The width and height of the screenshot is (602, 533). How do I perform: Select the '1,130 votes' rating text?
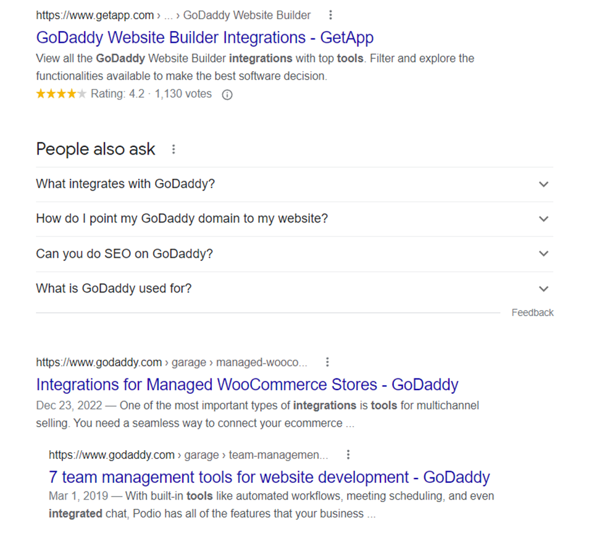click(x=182, y=93)
